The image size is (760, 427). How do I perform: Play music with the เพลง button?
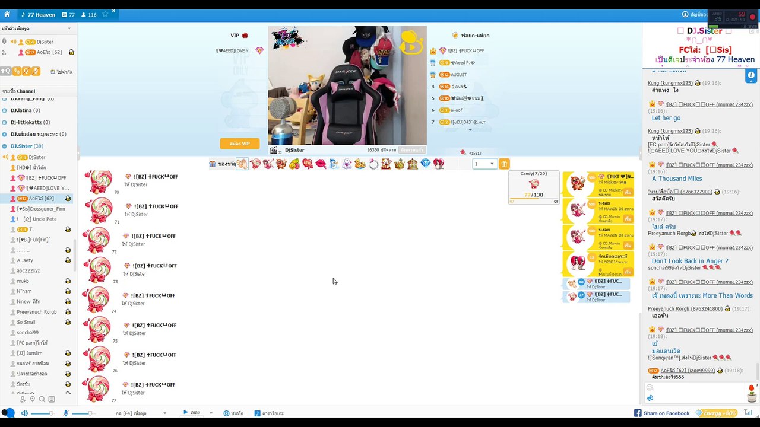pos(191,413)
